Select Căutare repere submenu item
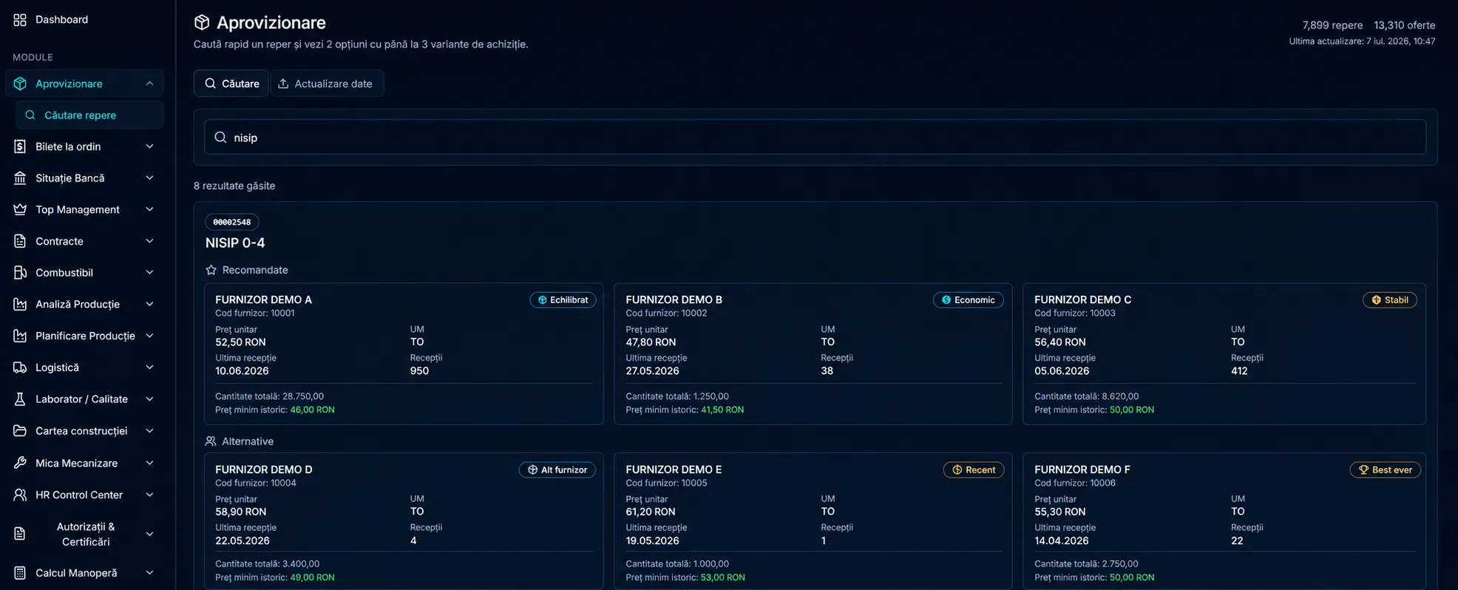Viewport: 1458px width, 590px height. click(89, 115)
